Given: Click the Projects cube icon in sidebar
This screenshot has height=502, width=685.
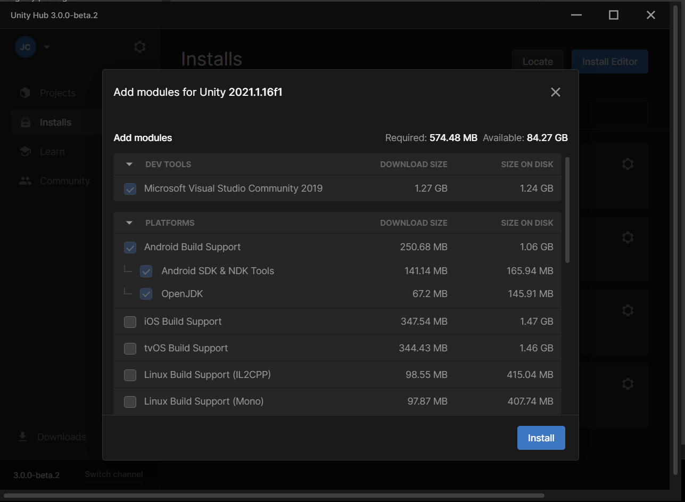Looking at the screenshot, I should pyautogui.click(x=25, y=93).
